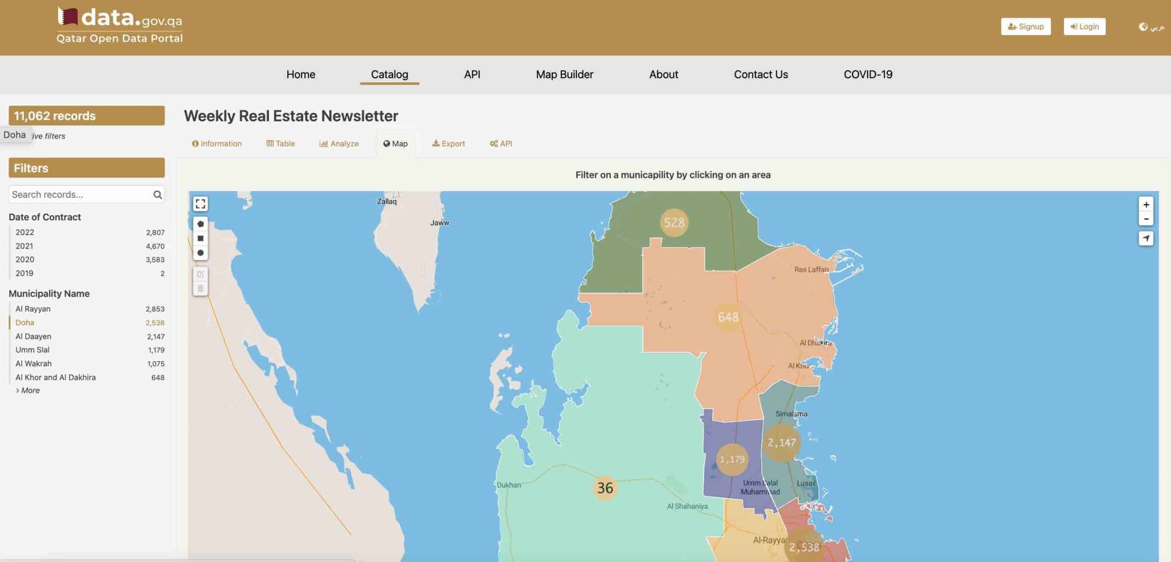Click the 528 cluster marker on the map
The image size is (1171, 562).
coord(674,223)
